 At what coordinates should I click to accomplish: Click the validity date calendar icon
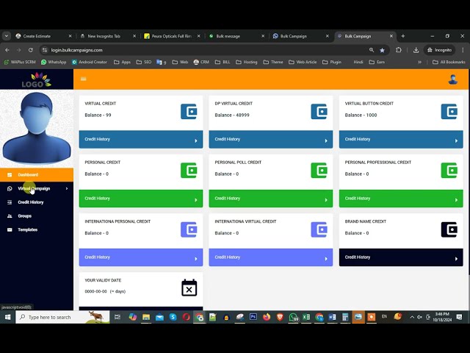pos(189,288)
